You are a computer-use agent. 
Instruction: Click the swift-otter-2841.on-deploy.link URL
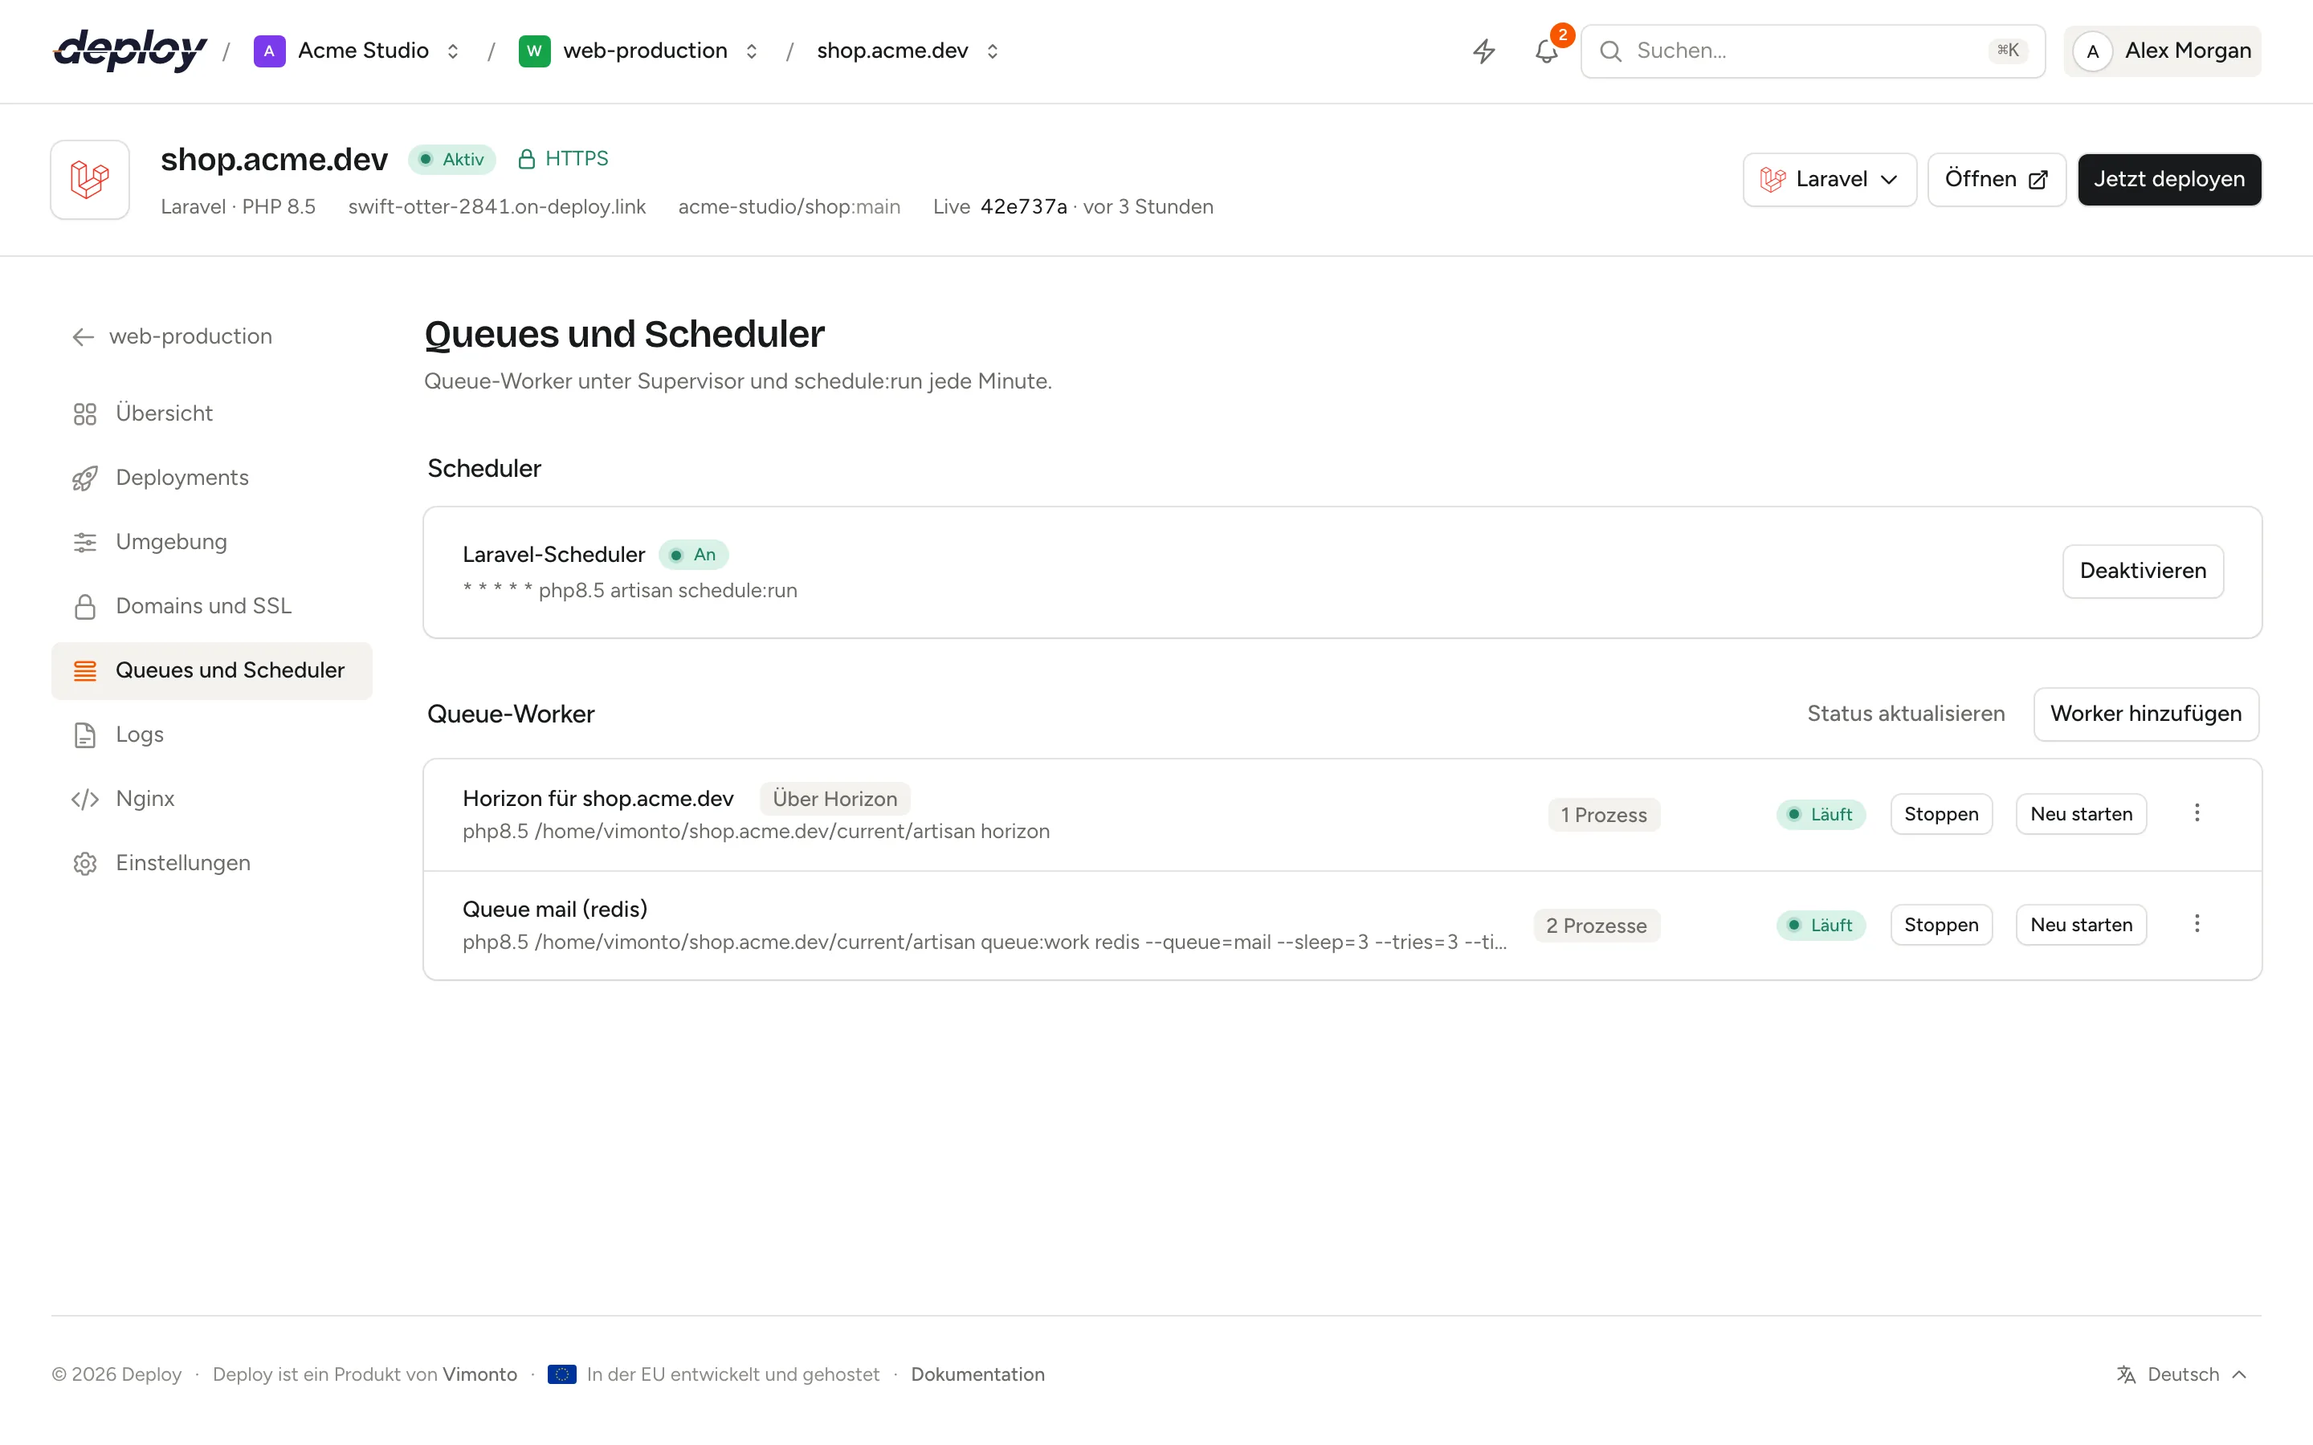click(x=496, y=207)
